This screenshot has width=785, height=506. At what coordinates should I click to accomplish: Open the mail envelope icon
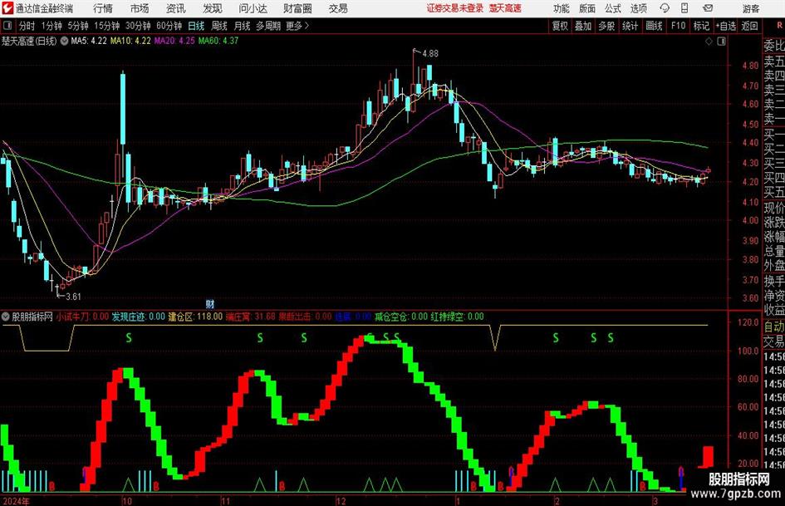(708, 8)
